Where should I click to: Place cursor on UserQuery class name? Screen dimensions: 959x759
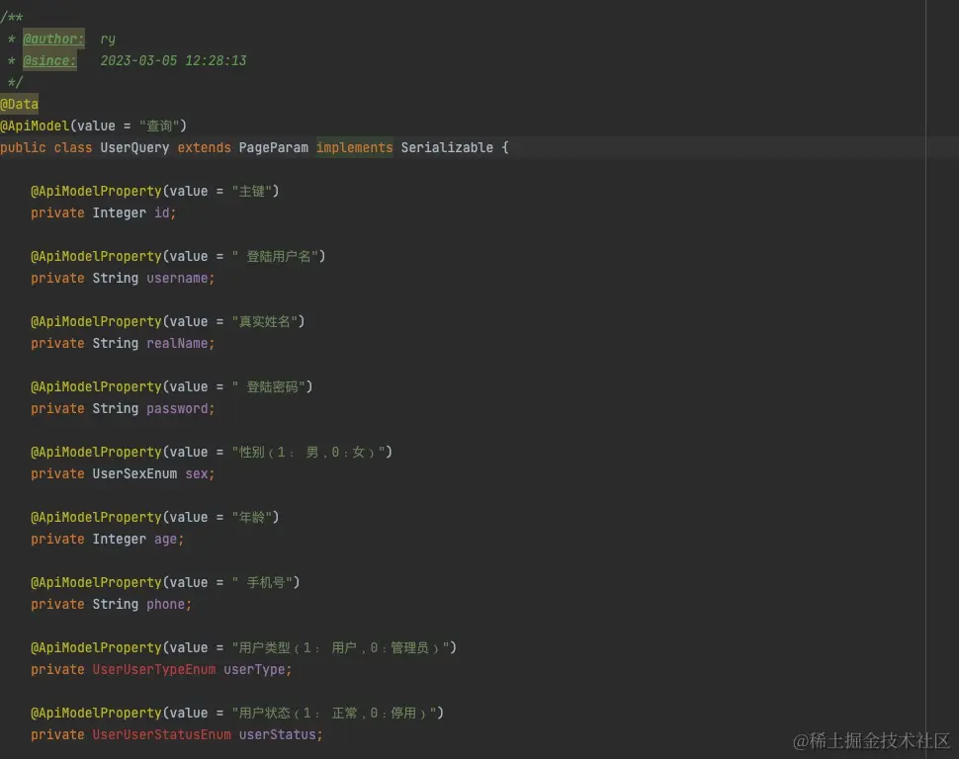coord(134,148)
